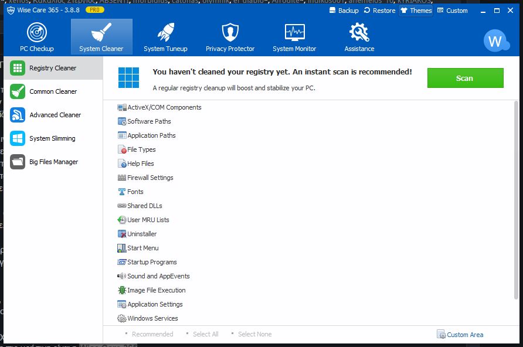Switch to Registry Cleaner tab label
This screenshot has width=523, height=347.
click(x=53, y=68)
